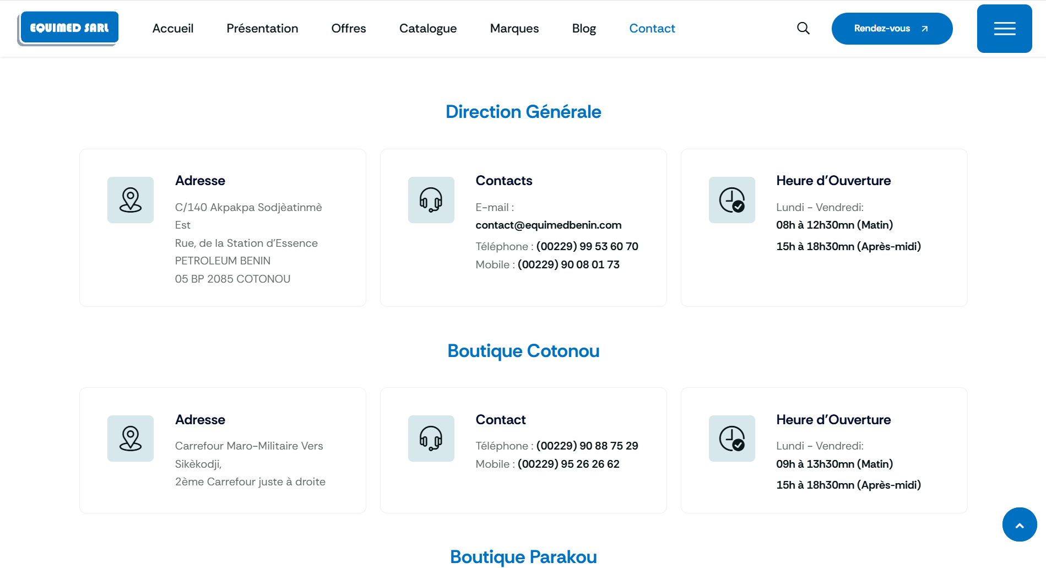
Task: Click Cotonou mobile (00229) 95 26 26 62
Action: point(568,464)
